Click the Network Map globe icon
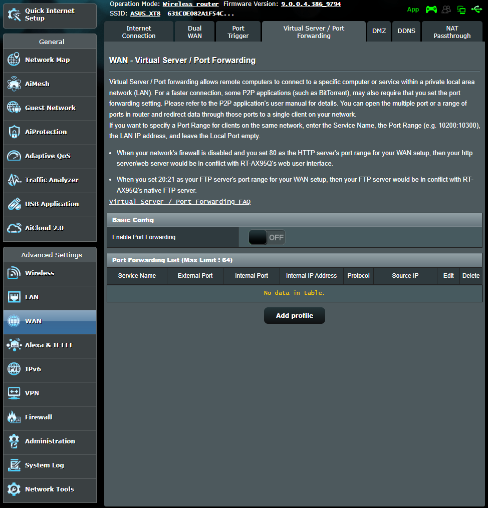488x508 pixels. 14,60
